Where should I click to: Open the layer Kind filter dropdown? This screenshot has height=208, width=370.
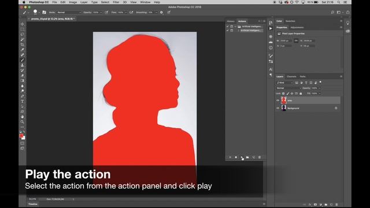pos(284,83)
